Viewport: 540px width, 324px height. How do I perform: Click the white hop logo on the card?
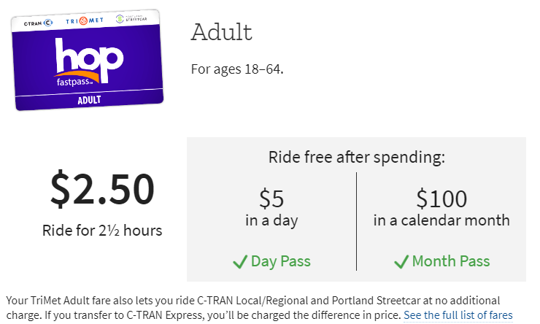pyautogui.click(x=88, y=61)
